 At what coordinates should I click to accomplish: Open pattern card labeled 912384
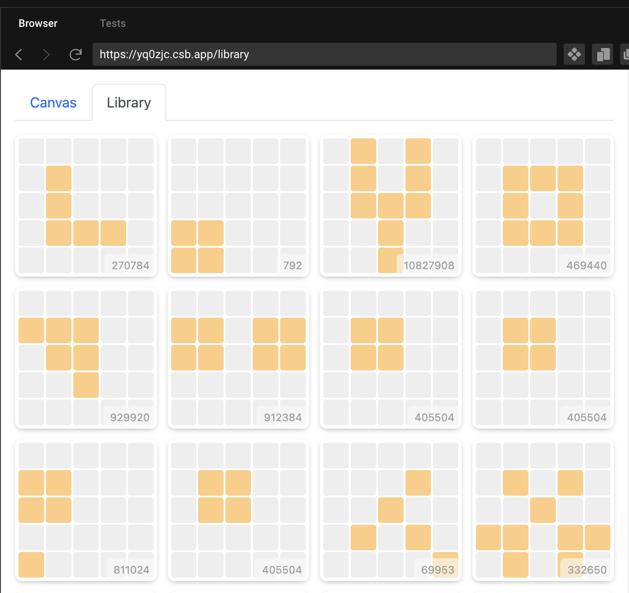coord(238,358)
